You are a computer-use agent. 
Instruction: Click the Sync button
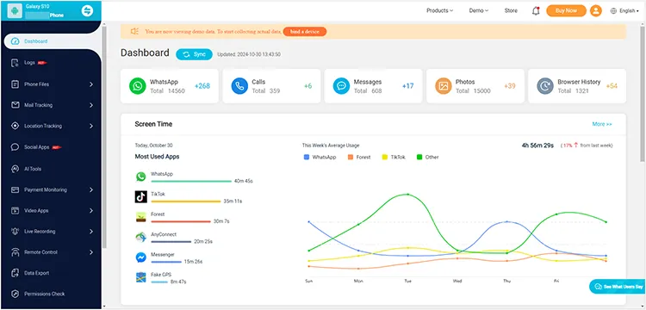(x=194, y=54)
